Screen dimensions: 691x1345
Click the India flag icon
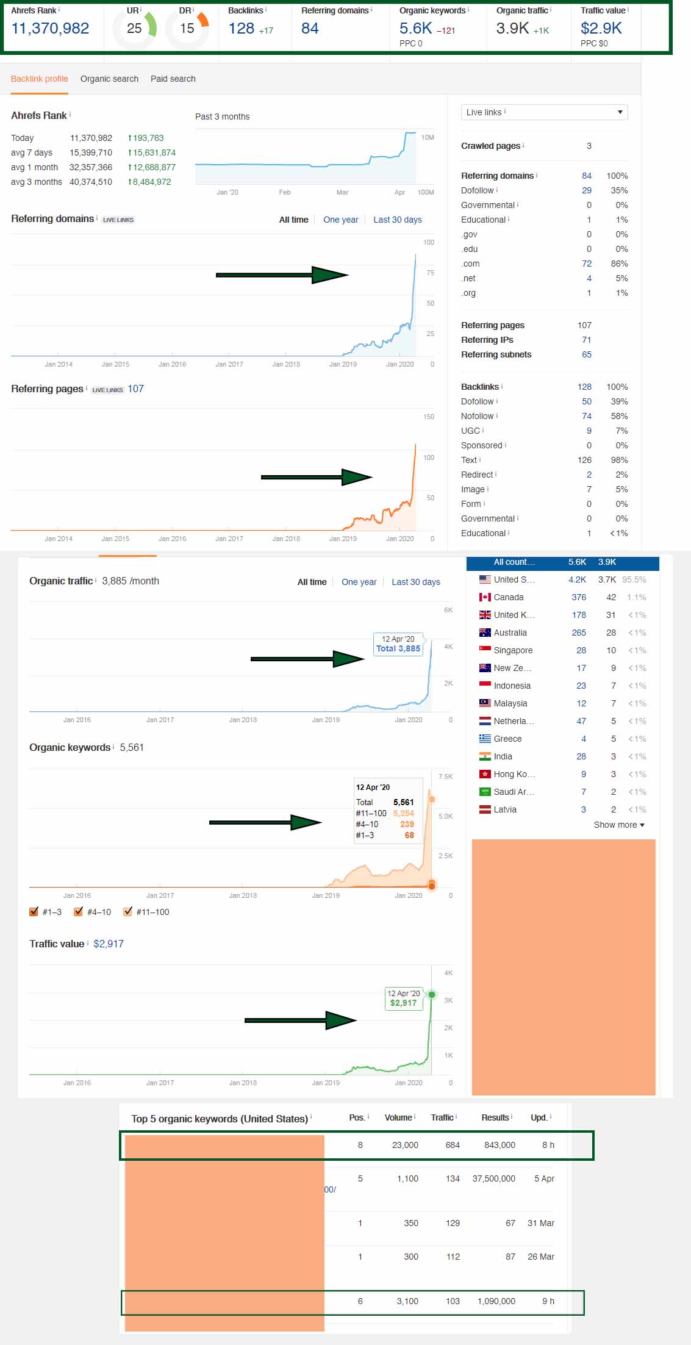485,756
